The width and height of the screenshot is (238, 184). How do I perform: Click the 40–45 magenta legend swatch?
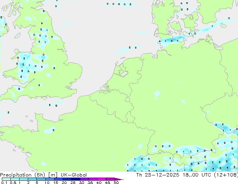(102, 179)
